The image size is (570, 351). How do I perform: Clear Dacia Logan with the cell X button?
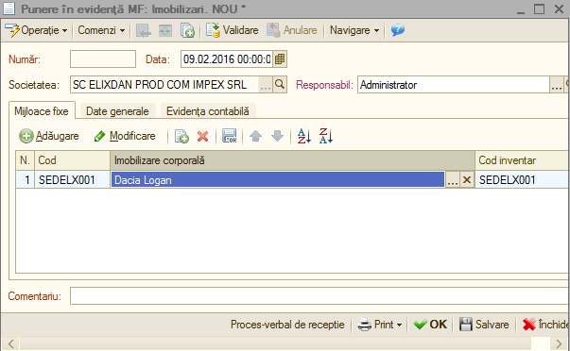pos(467,179)
